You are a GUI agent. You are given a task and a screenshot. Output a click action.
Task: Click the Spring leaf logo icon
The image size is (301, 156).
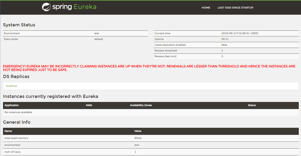(46, 7)
